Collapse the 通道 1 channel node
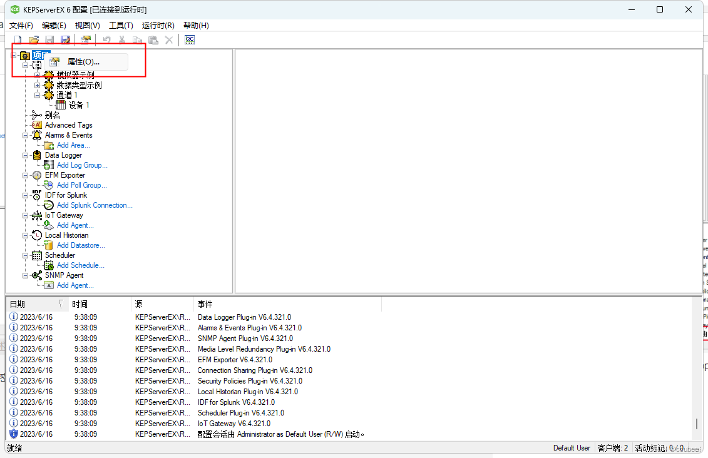The height and width of the screenshot is (458, 708). [x=38, y=95]
